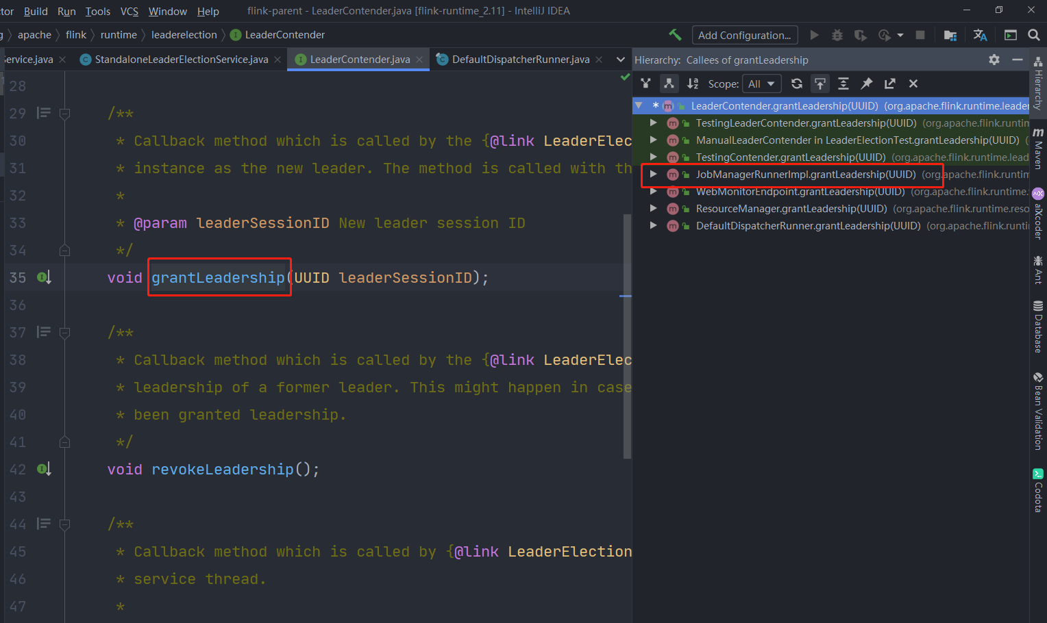Refresh the call hierarchy tree
The width and height of the screenshot is (1047, 623).
pyautogui.click(x=797, y=84)
